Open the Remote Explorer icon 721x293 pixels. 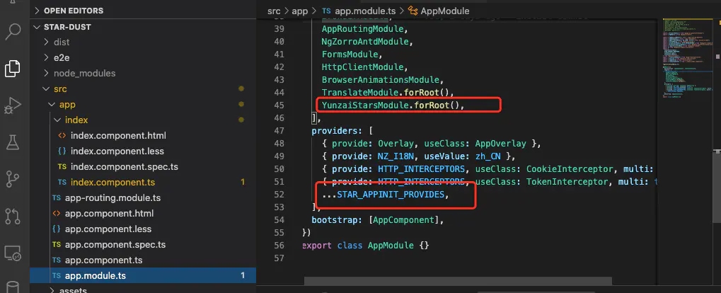click(13, 252)
